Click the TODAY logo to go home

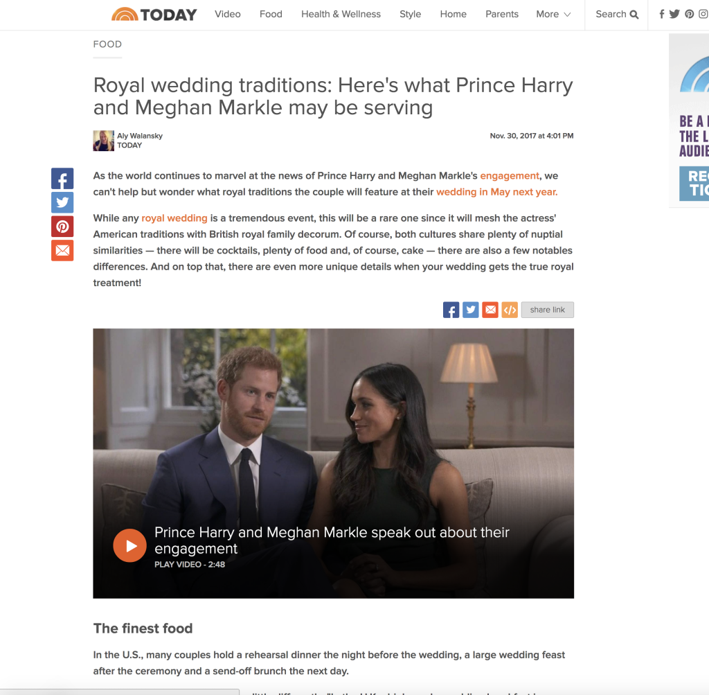point(154,15)
